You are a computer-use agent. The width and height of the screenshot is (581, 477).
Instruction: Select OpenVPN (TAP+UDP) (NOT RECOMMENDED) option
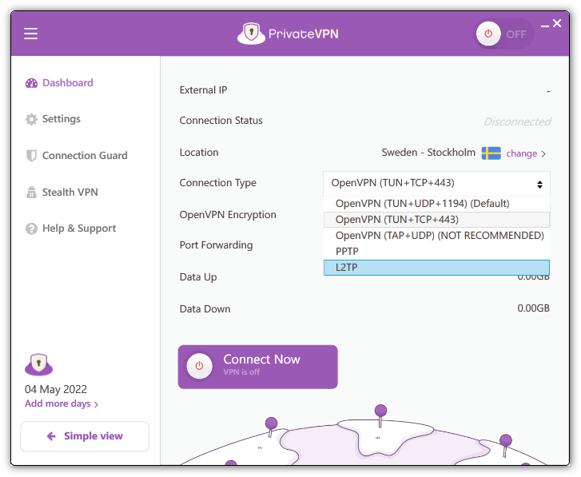tap(436, 236)
